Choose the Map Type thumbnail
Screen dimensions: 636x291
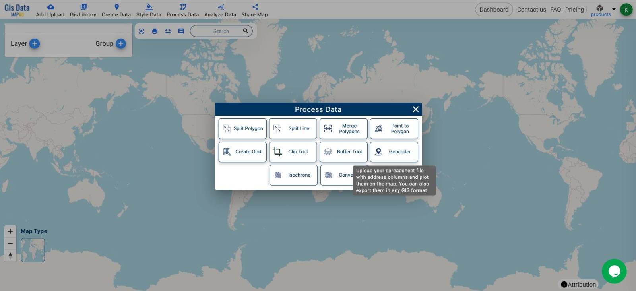coord(33,250)
